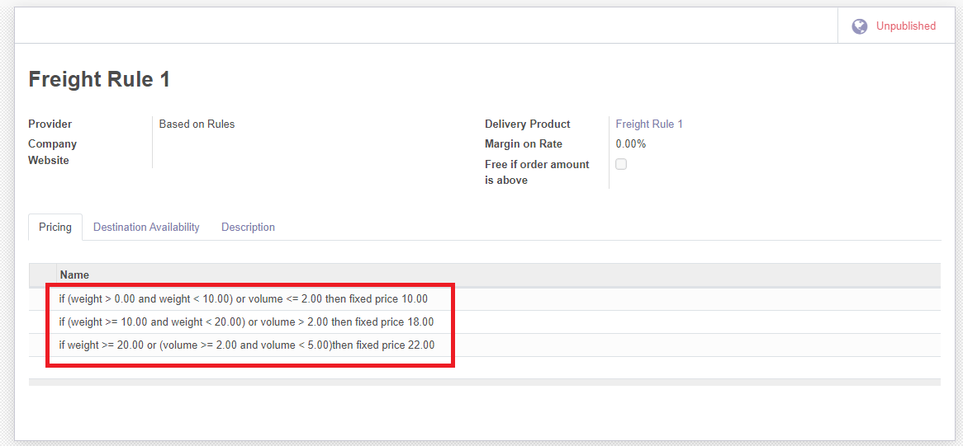Click the Company field label
The height and width of the screenshot is (446, 963).
tap(52, 143)
